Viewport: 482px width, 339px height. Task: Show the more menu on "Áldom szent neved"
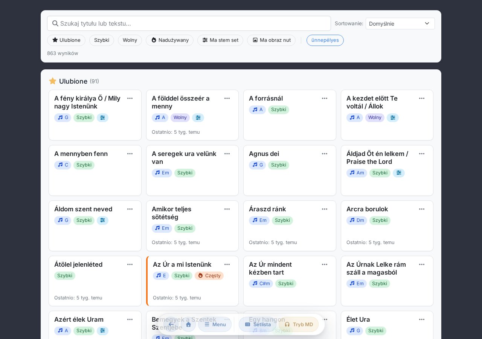pyautogui.click(x=130, y=209)
